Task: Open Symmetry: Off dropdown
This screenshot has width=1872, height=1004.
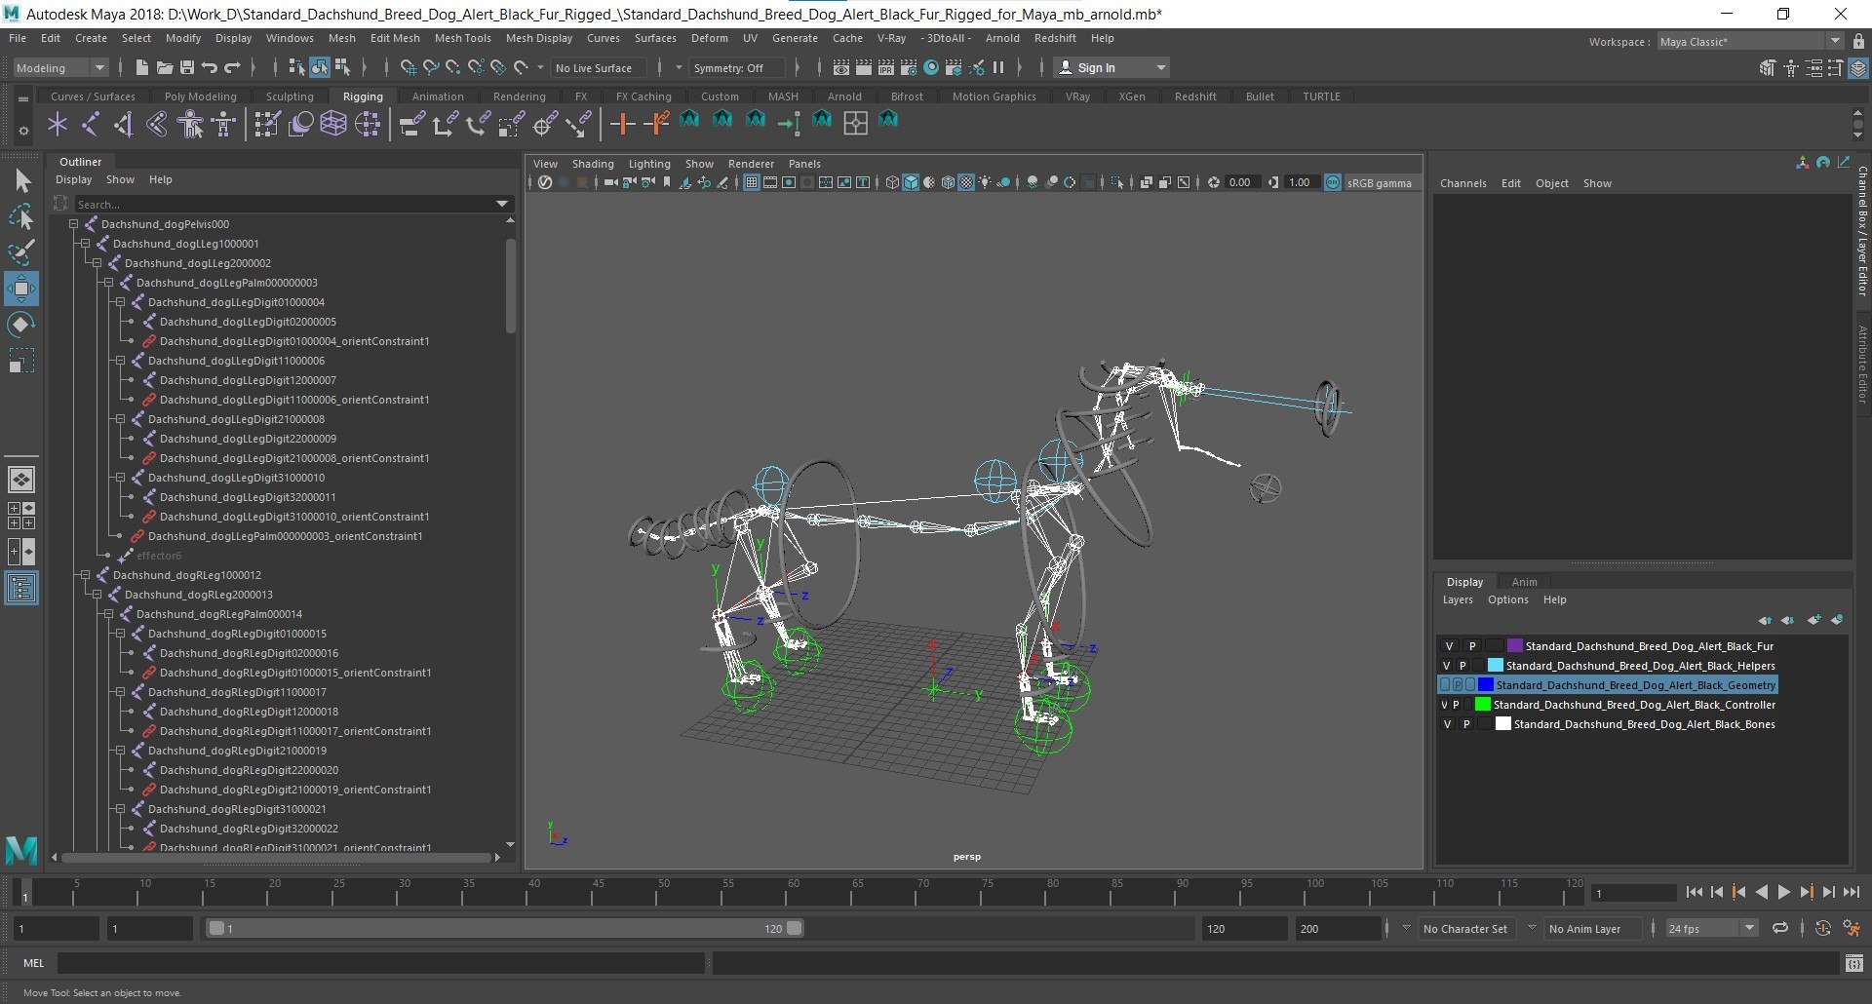Action: [736, 67]
